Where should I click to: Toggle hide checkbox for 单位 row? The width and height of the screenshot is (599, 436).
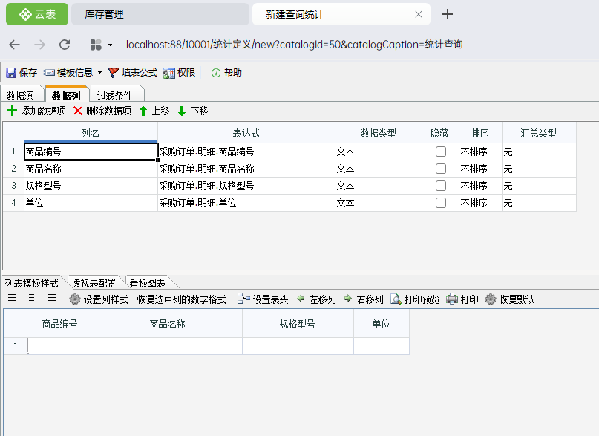(441, 203)
